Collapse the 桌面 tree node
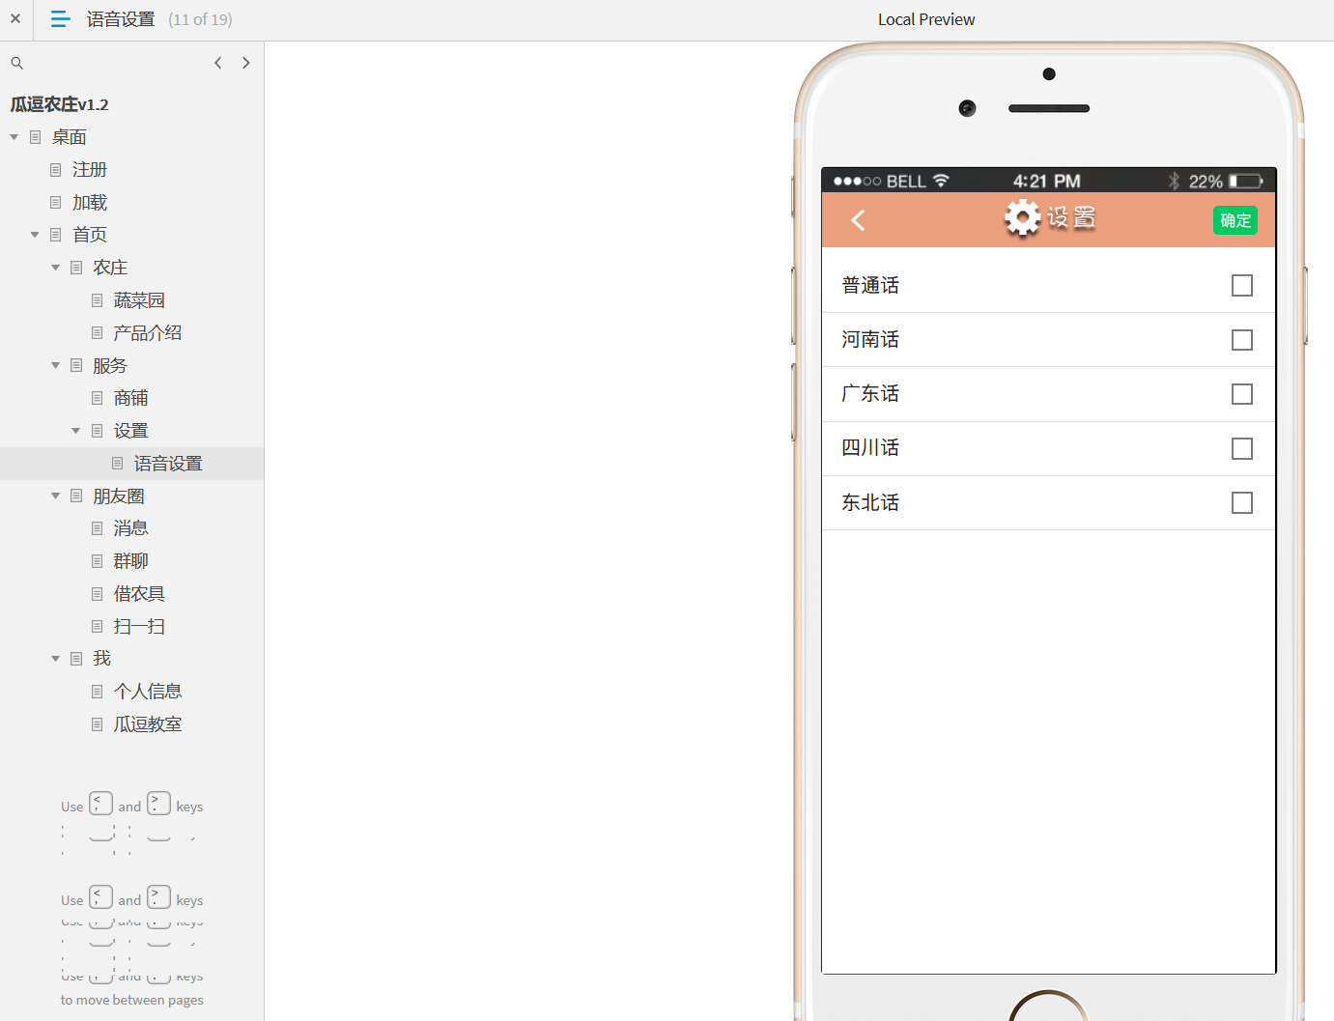1334x1021 pixels. pos(14,137)
